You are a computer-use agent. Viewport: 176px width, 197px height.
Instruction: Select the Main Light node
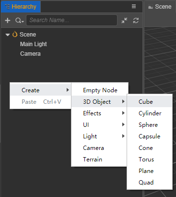tap(34, 44)
